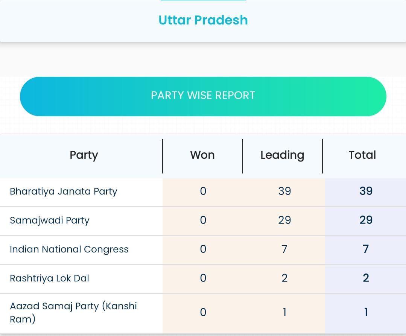Click the Won column header

pos(202,155)
